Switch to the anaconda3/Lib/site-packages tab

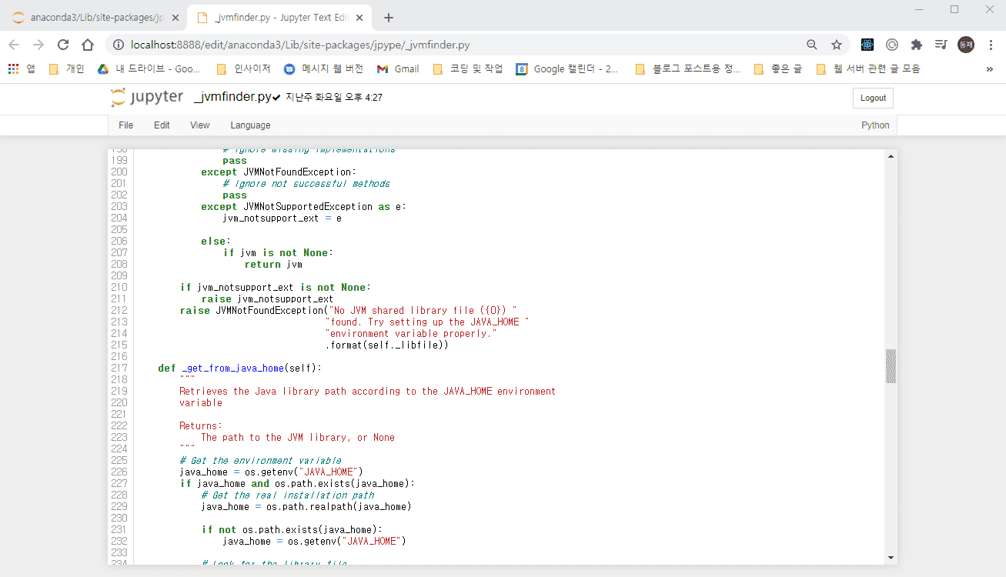pyautogui.click(x=95, y=18)
